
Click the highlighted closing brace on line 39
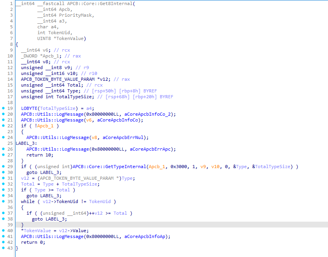point(22,225)
